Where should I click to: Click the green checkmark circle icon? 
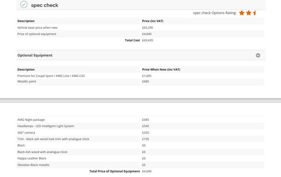(24, 5)
